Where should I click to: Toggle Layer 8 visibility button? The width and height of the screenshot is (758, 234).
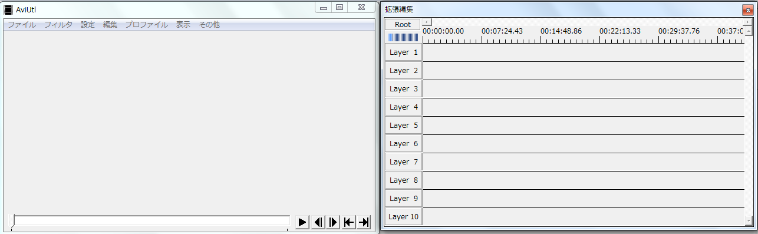point(404,180)
